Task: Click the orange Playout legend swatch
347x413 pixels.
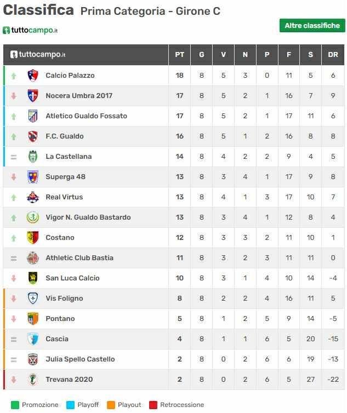Action: click(x=111, y=405)
